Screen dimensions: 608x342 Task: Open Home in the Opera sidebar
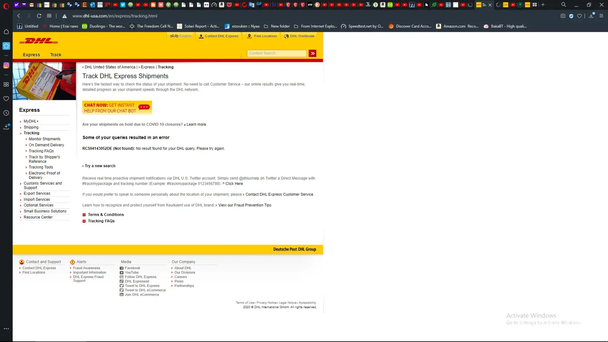[x=6, y=32]
